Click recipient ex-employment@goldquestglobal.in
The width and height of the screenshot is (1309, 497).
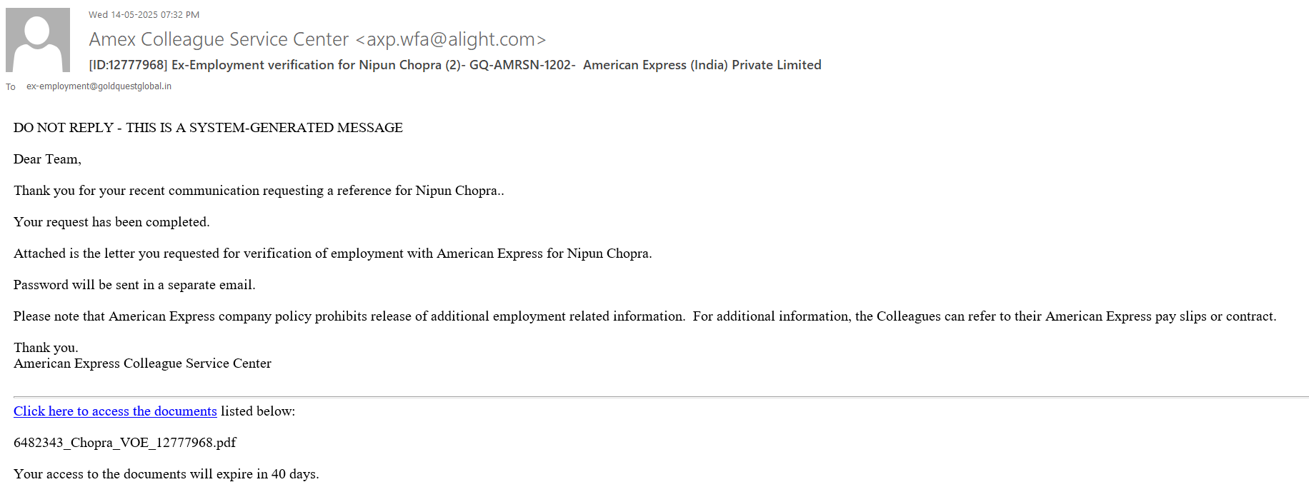coord(99,86)
